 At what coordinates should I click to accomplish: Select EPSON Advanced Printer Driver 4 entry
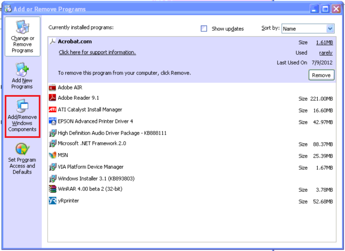click(x=192, y=121)
